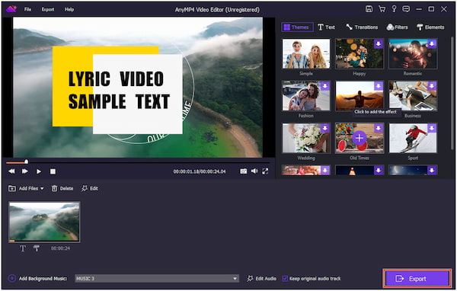The image size is (457, 291).
Task: Switch to the Transitions tab
Action: coord(362,27)
